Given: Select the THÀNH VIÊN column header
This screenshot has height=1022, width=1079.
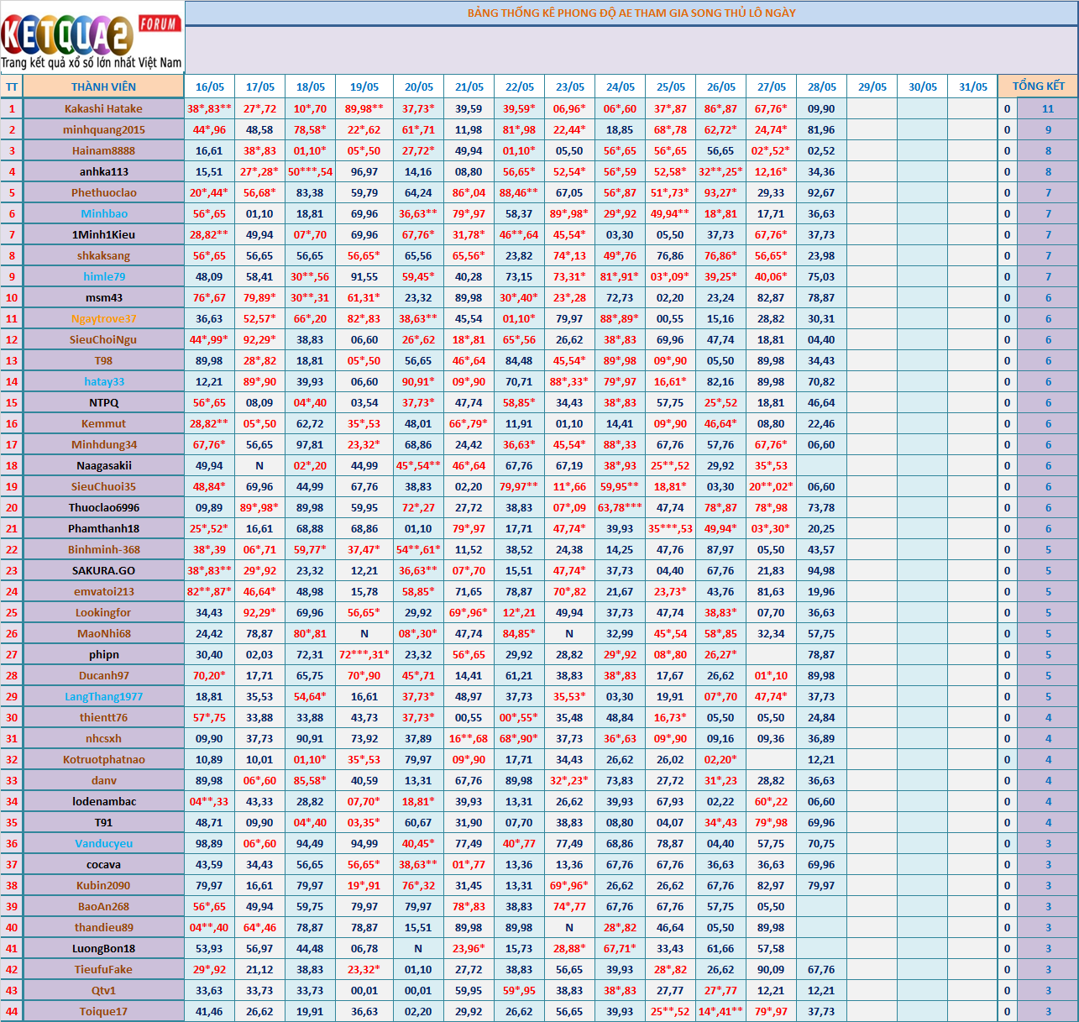Looking at the screenshot, I should click(103, 86).
